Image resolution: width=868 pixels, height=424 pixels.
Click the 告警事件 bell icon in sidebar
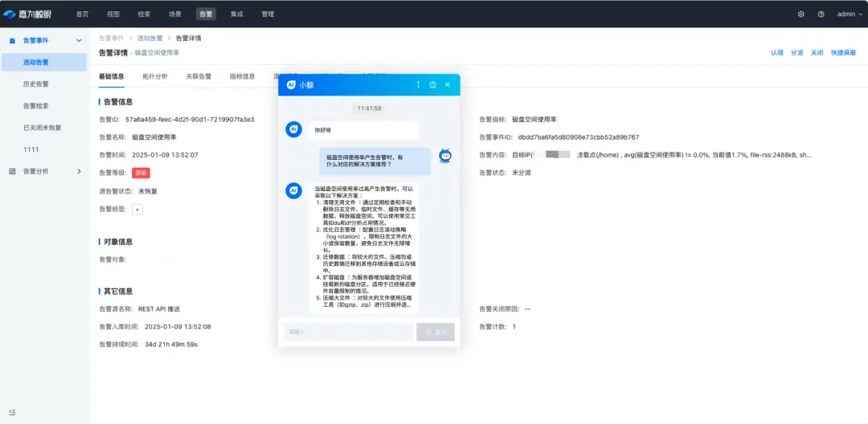click(x=12, y=41)
